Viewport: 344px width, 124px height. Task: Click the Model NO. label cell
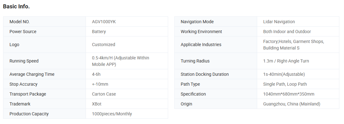pos(20,22)
